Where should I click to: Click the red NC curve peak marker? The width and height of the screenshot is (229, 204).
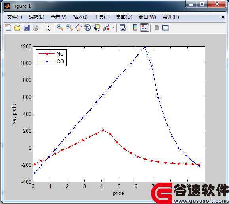(103, 130)
